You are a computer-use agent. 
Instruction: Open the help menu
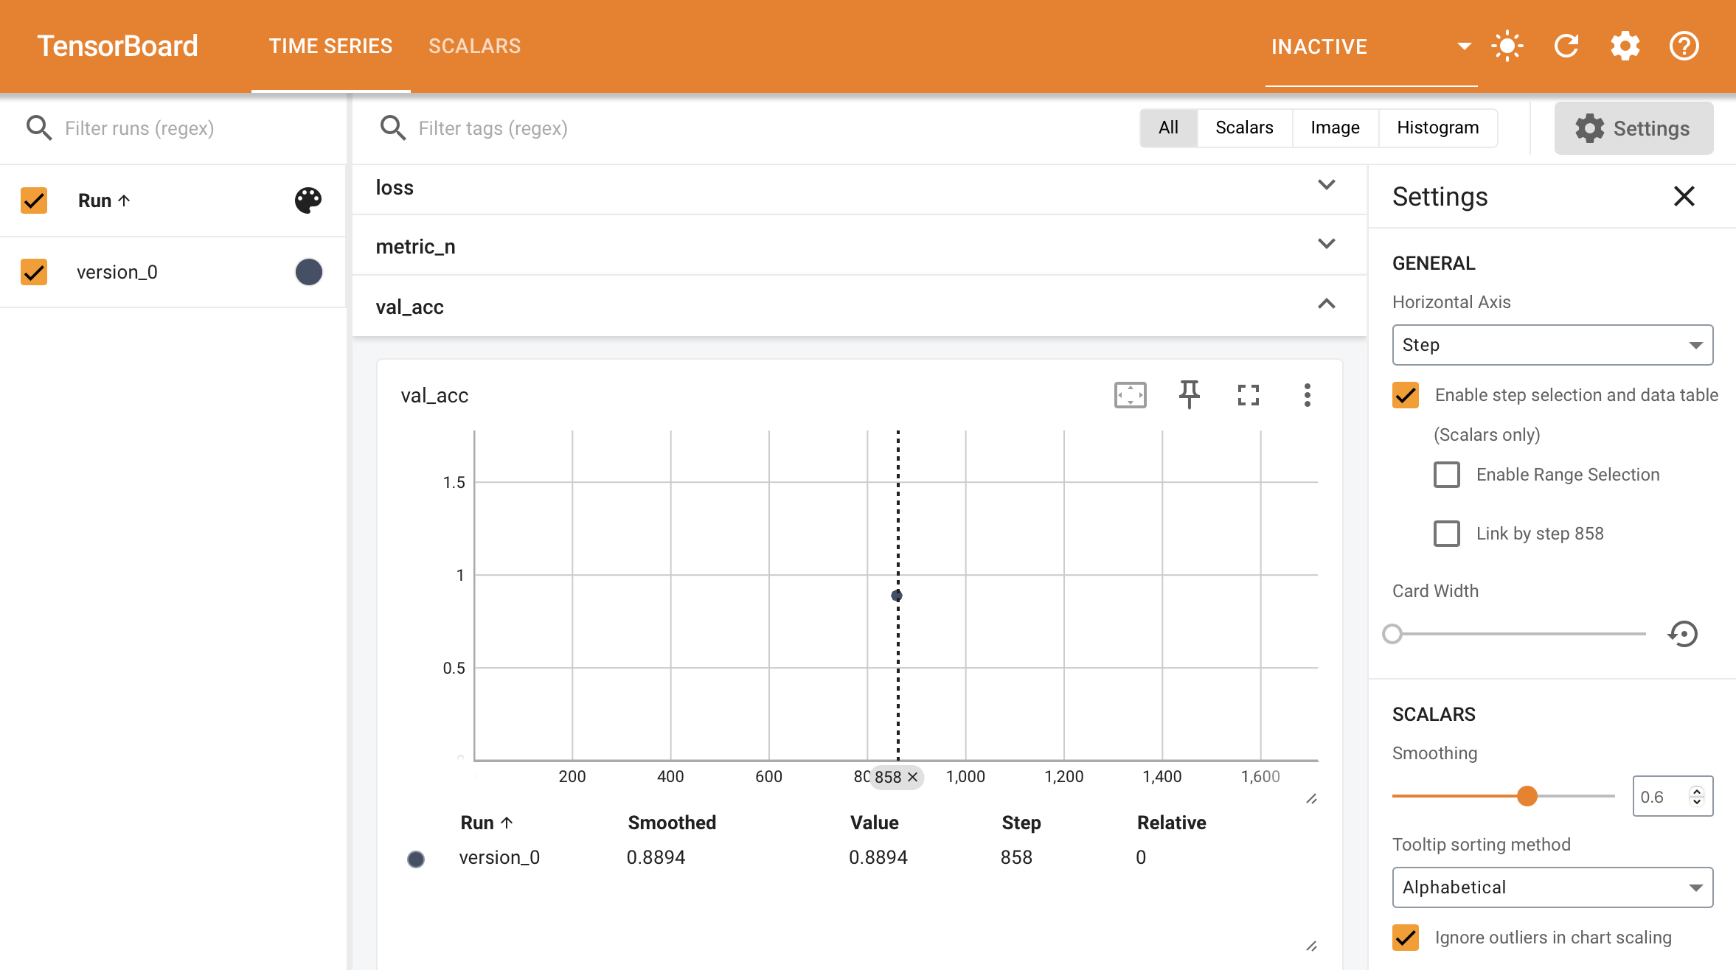[1684, 46]
